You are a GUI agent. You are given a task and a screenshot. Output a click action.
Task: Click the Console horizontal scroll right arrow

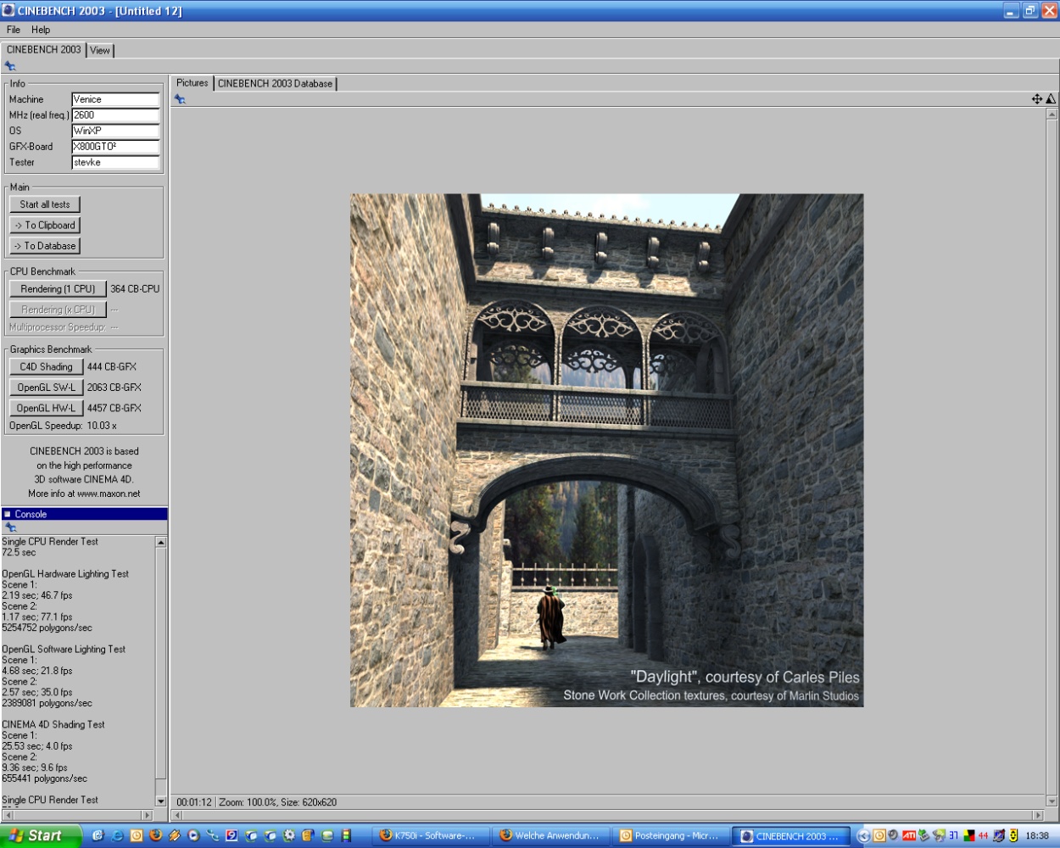pyautogui.click(x=147, y=815)
